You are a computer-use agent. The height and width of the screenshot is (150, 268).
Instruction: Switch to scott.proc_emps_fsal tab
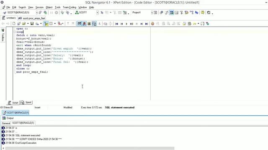coord(32,18)
